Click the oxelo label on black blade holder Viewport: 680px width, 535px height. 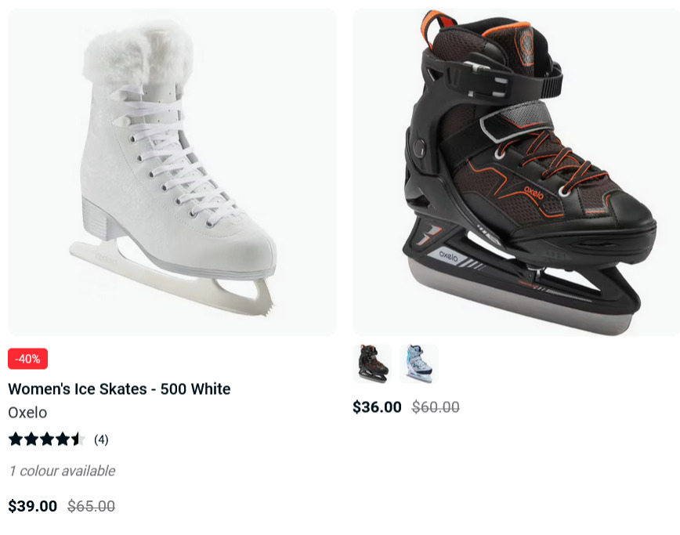point(448,256)
